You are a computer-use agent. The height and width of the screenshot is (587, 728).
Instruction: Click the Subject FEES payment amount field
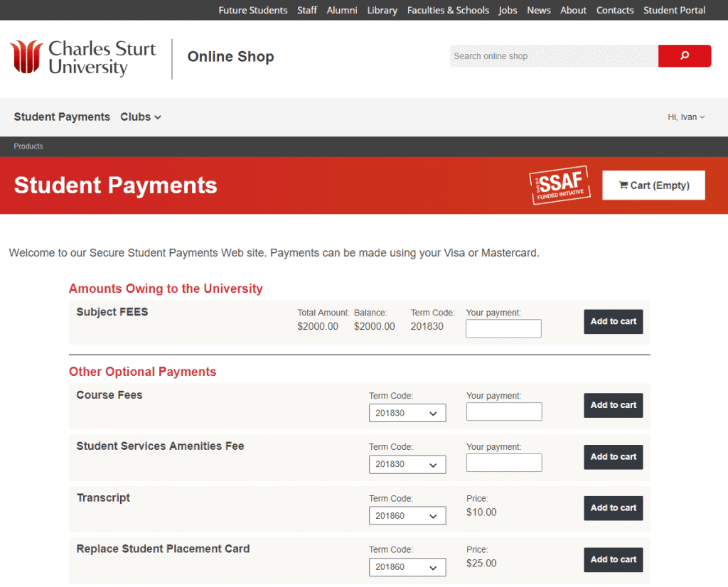pyautogui.click(x=503, y=328)
